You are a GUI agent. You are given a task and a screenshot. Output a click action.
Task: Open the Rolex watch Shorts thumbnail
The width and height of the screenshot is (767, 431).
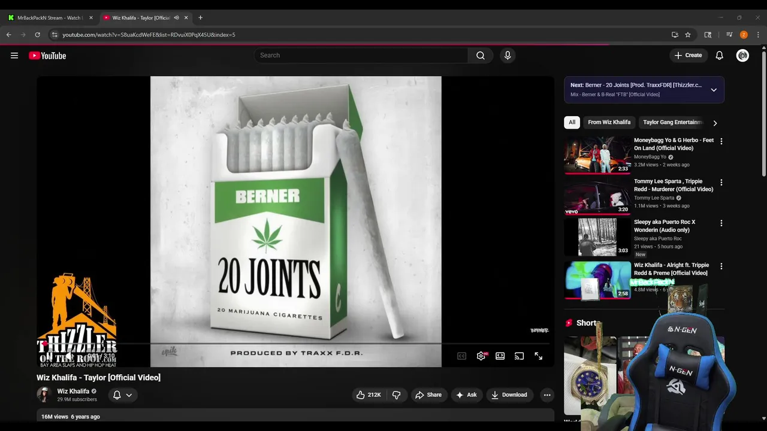(590, 376)
